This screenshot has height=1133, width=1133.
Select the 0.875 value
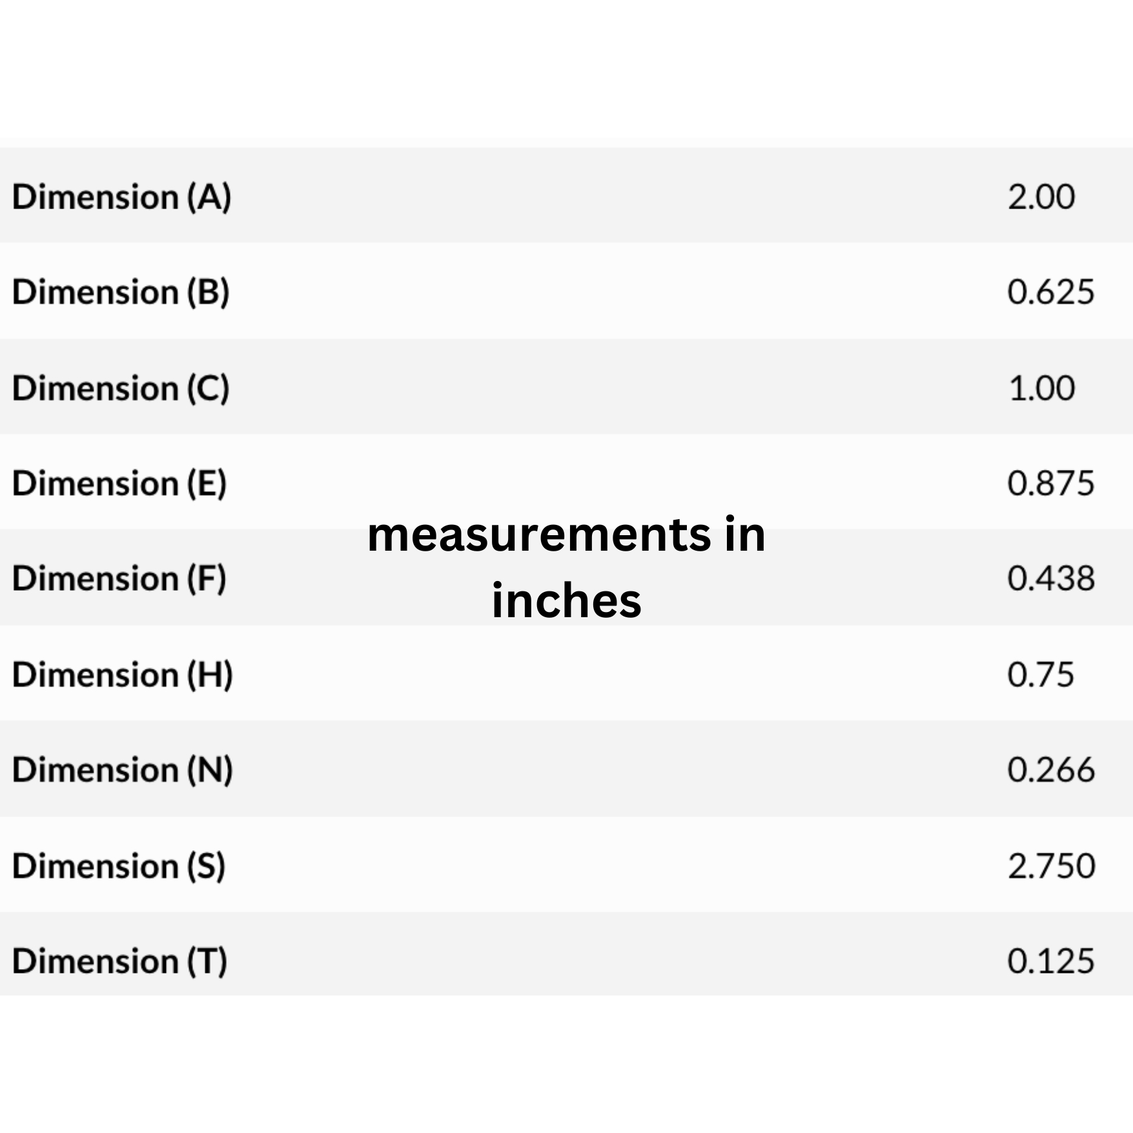tap(1050, 483)
